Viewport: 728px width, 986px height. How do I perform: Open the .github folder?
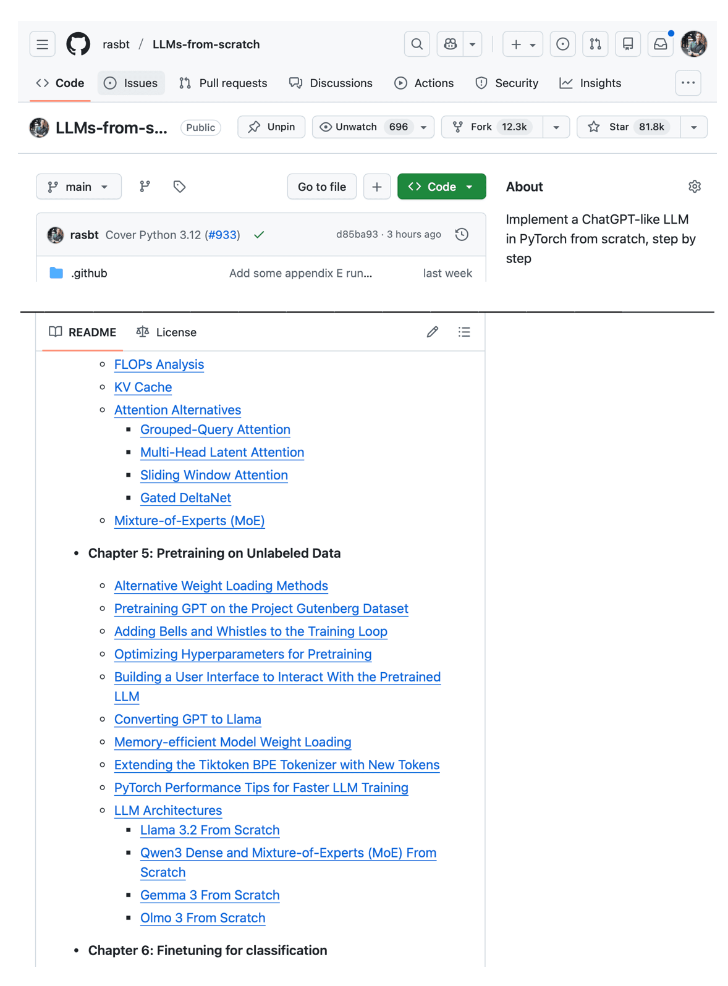89,273
